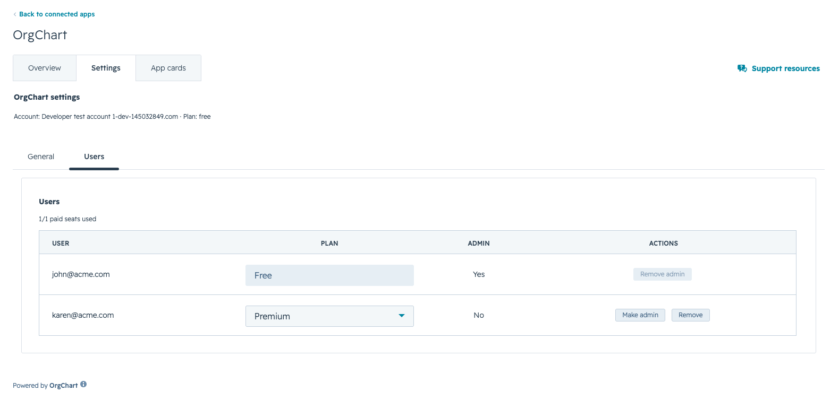Click the info icon beside Powered by OrgChart

(x=83, y=385)
